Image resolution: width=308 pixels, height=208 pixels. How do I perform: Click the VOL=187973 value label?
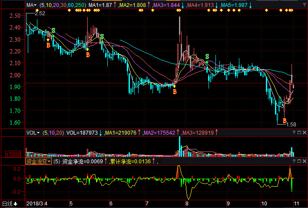[82, 133]
